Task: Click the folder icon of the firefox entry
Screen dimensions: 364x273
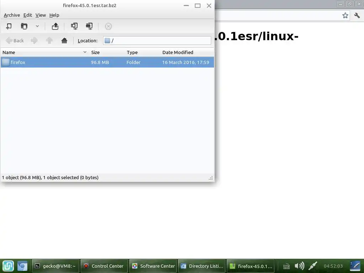Action: point(6,62)
